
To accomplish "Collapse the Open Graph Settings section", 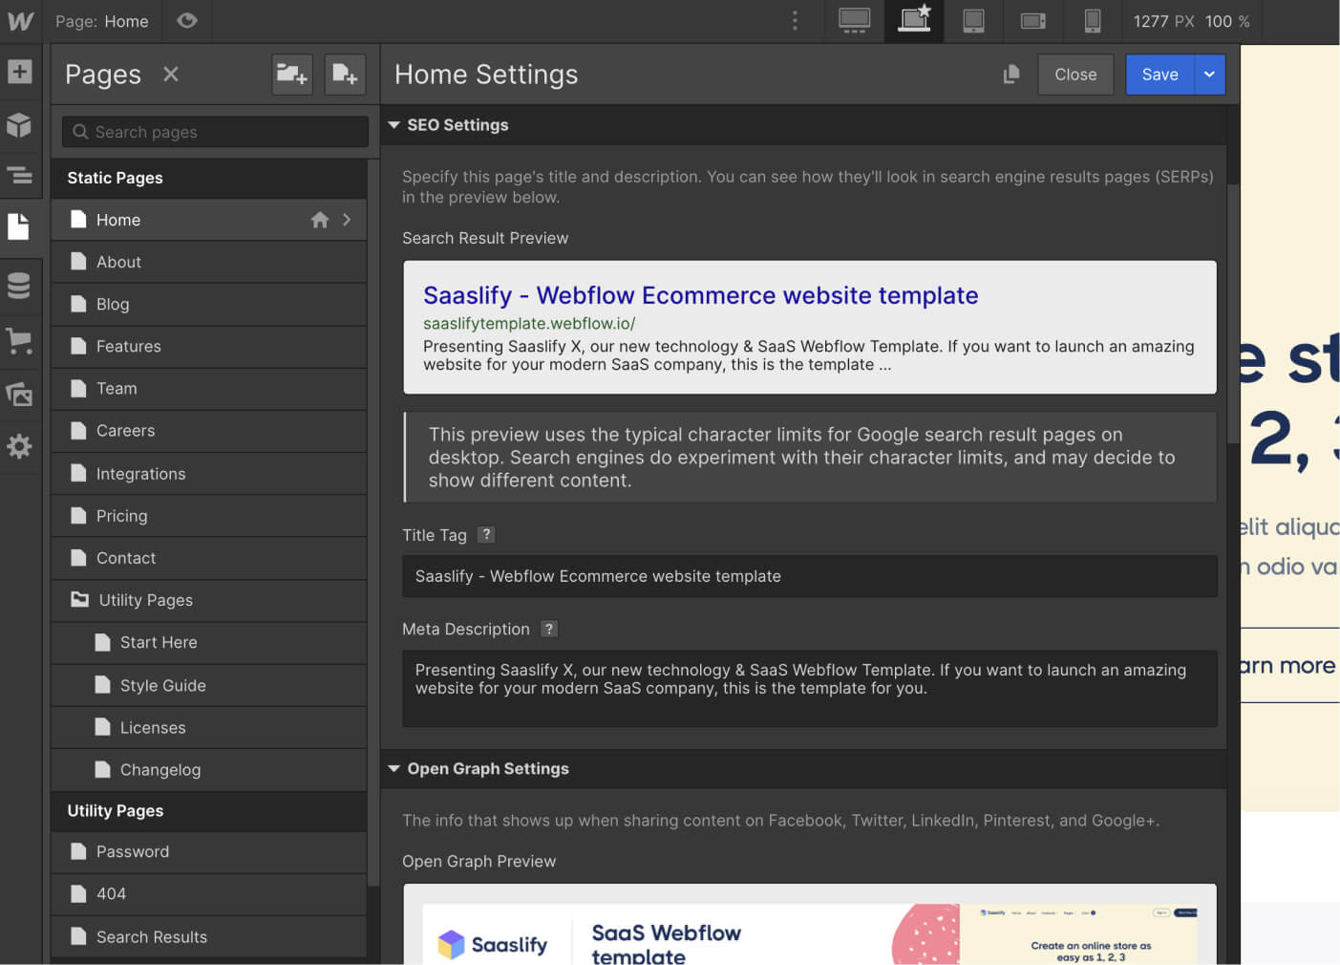I will [x=394, y=768].
